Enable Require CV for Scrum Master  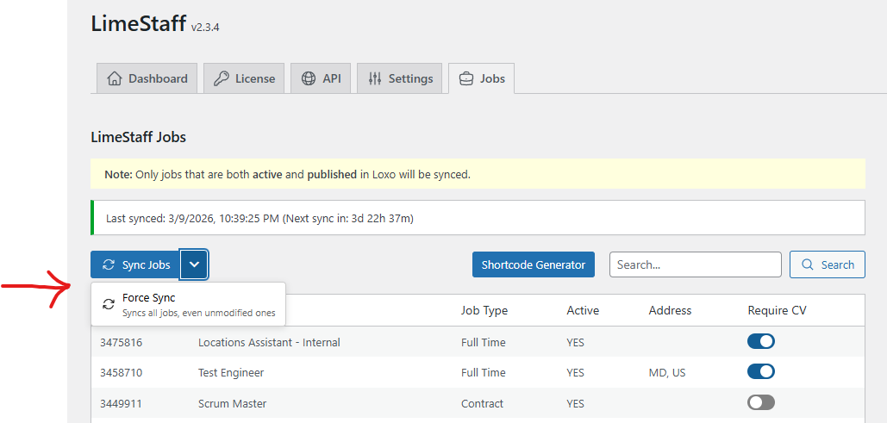[x=760, y=402]
